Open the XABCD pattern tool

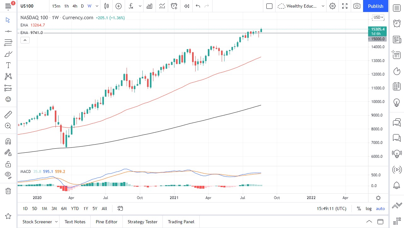[8, 76]
